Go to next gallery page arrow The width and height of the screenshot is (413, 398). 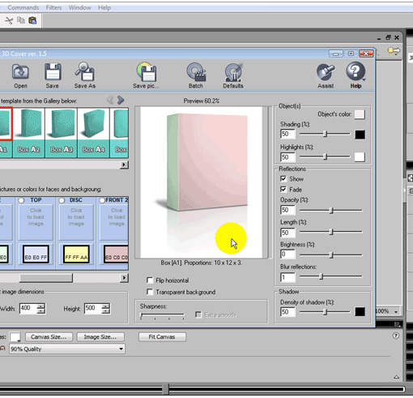click(121, 101)
